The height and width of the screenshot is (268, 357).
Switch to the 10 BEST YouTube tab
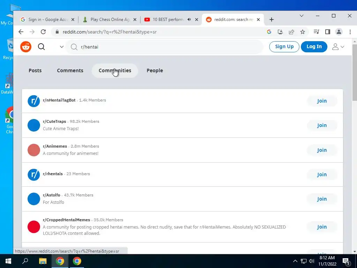[168, 20]
